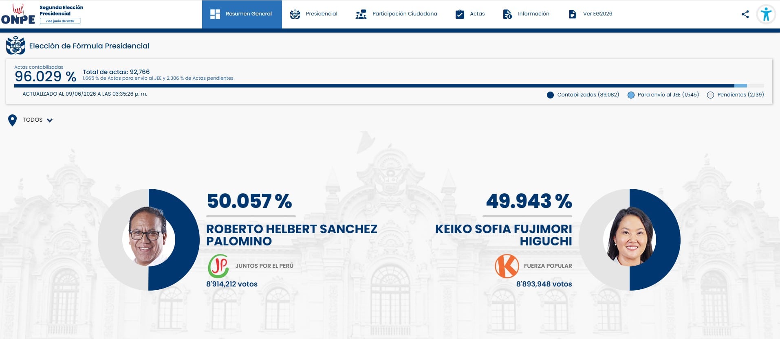
Task: Click the name ROBERTO HELBERT SANCHEZ PALOMINO
Action: [x=292, y=235]
